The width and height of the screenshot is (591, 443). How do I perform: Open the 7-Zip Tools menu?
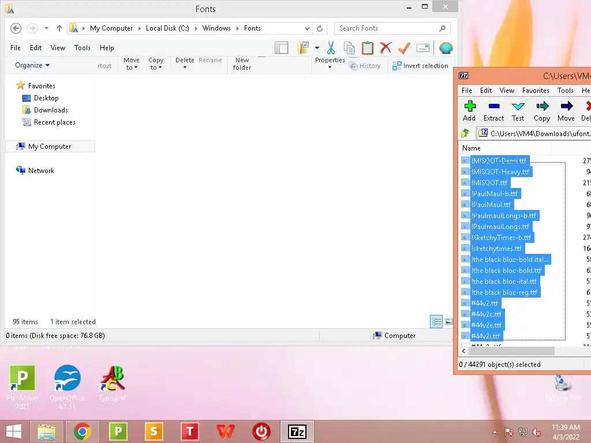pos(566,91)
